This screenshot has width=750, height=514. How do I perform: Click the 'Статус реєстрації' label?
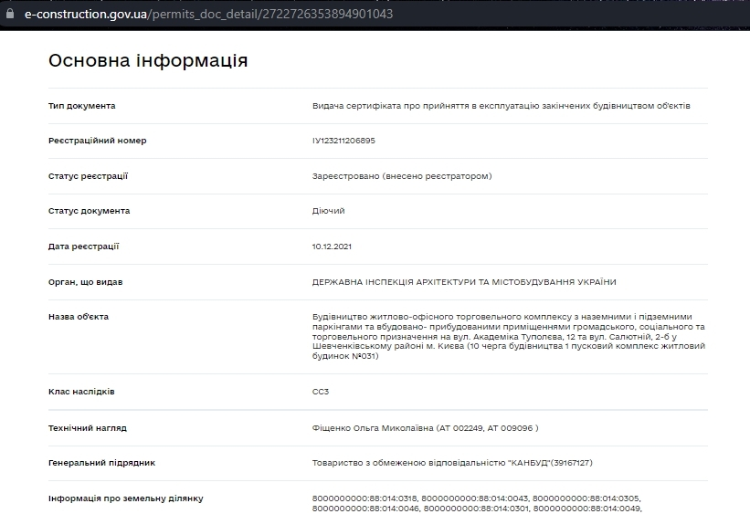[88, 176]
